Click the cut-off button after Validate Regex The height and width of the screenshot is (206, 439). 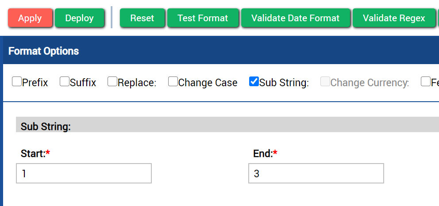(x=438, y=18)
